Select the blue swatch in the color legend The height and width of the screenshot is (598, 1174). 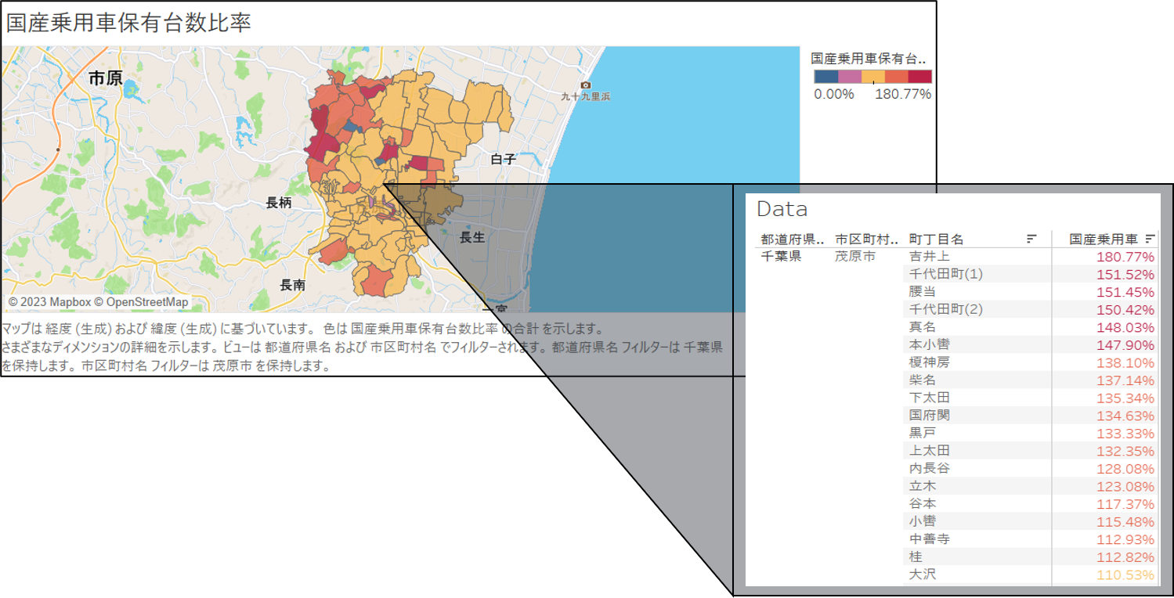[826, 77]
